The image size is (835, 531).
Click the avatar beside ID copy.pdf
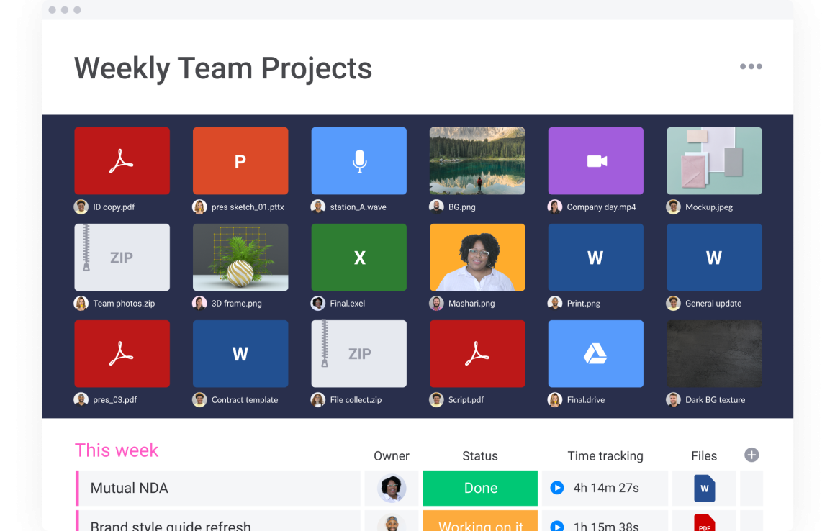pos(81,206)
